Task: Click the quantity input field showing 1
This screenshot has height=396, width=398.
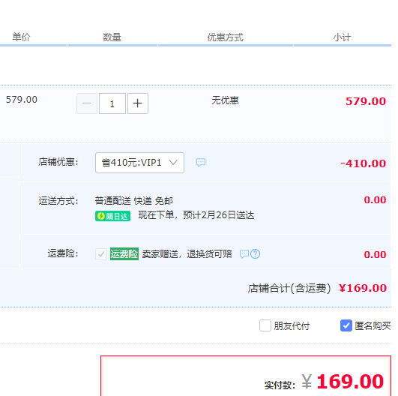Action: (x=112, y=103)
